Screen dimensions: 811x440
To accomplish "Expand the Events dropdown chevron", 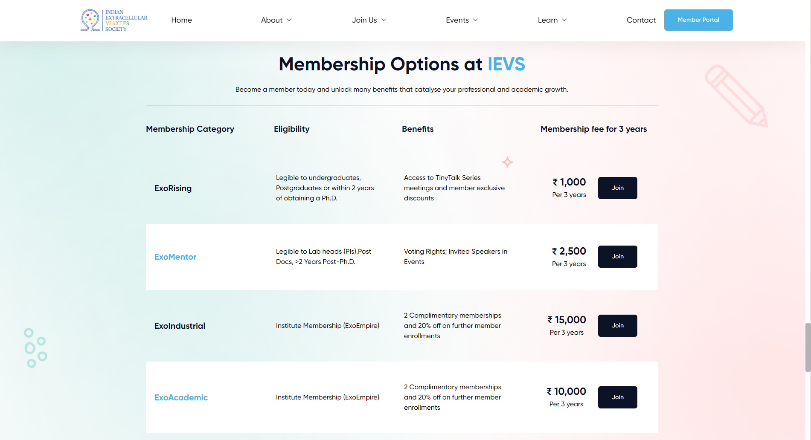I will (x=476, y=20).
